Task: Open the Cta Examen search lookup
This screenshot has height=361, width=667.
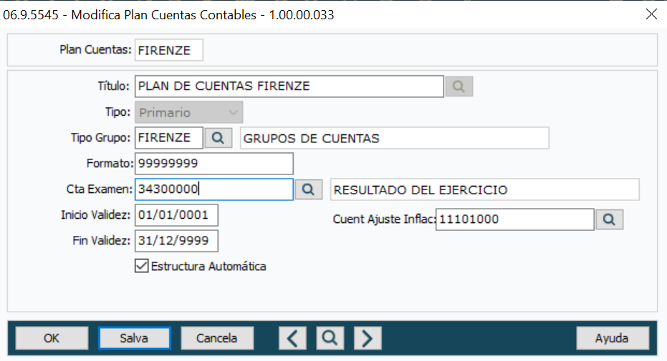Action: tap(308, 189)
